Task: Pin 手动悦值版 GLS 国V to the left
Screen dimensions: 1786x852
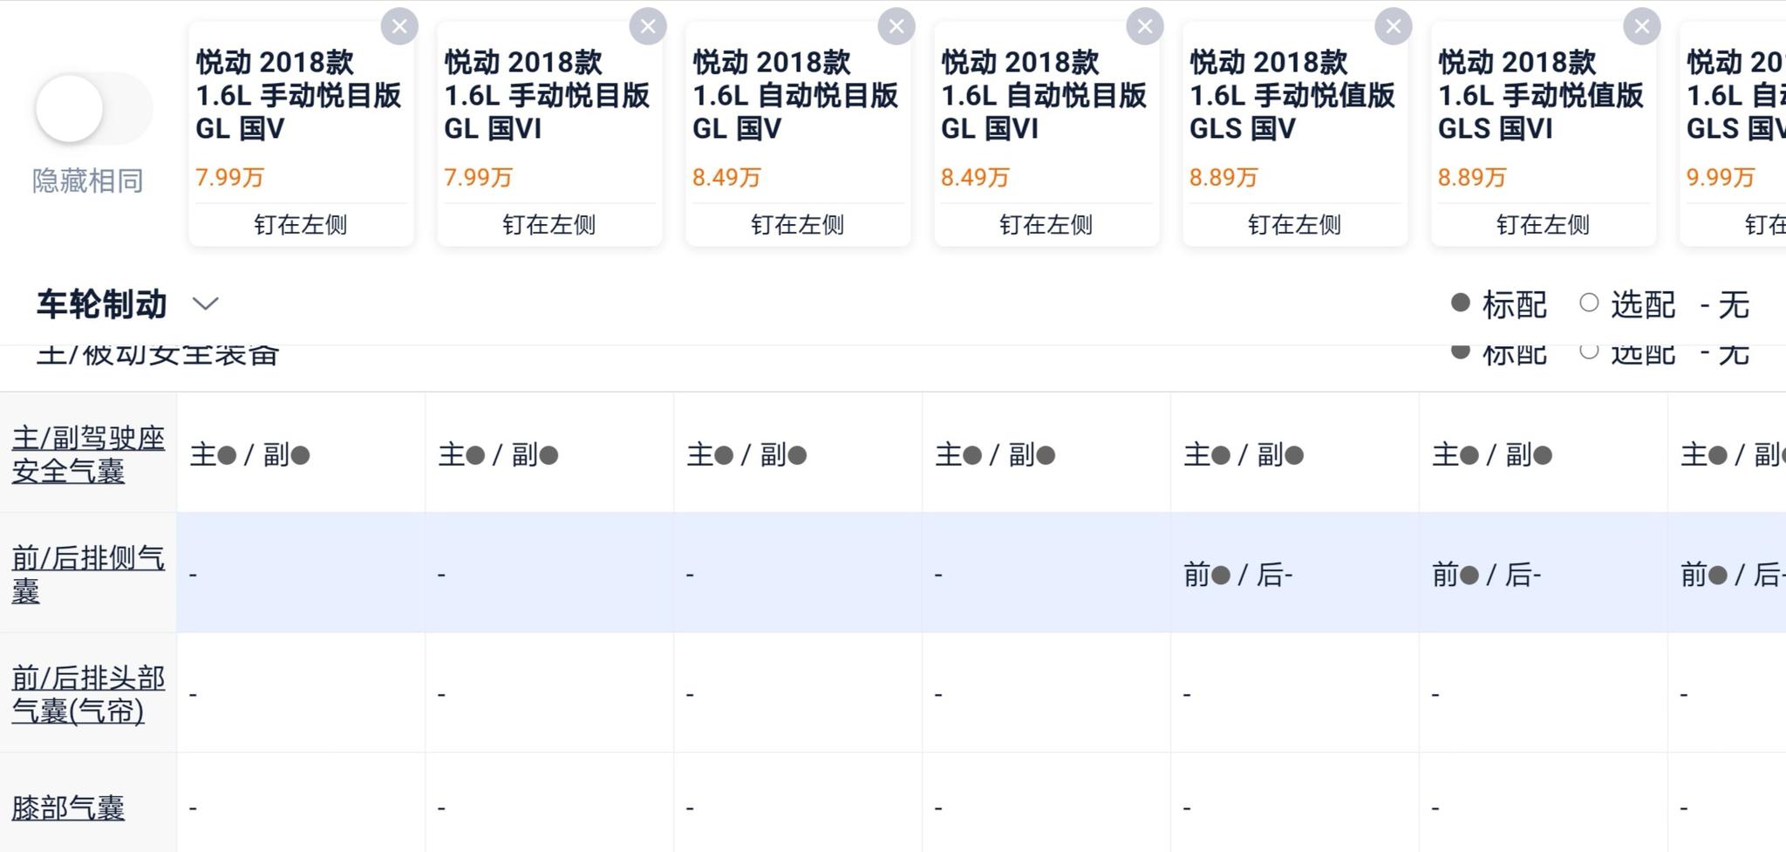Action: 1294,225
